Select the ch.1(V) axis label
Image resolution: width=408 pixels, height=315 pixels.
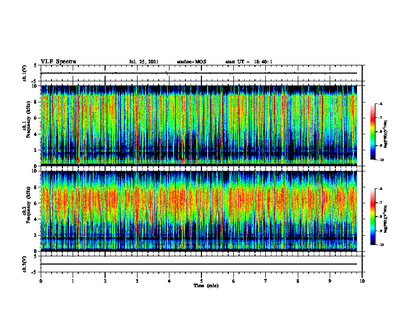point(25,73)
